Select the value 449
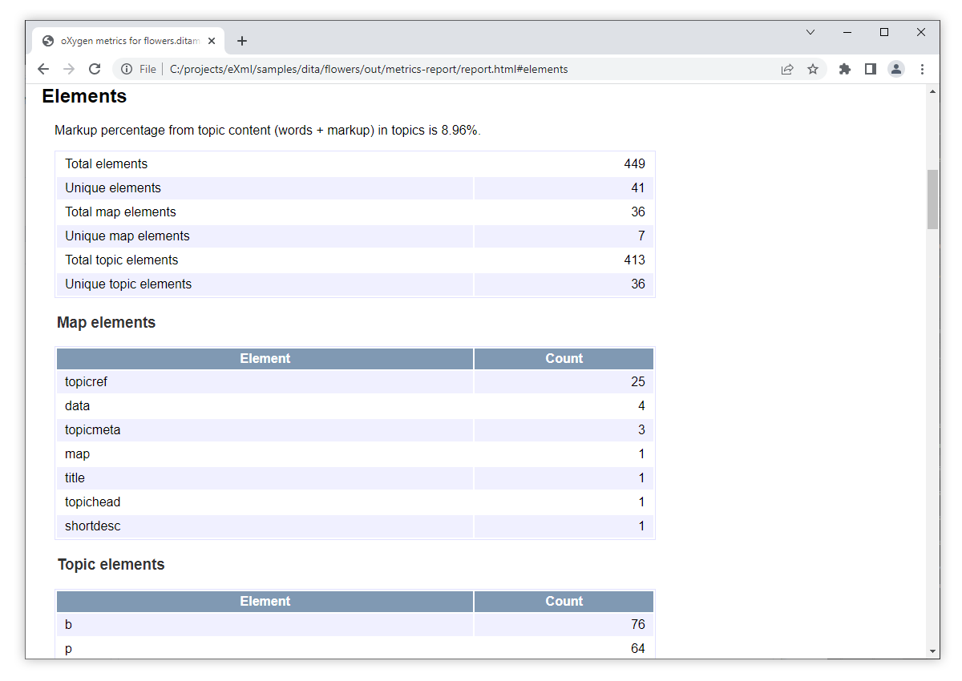This screenshot has height=681, width=962. 634,164
